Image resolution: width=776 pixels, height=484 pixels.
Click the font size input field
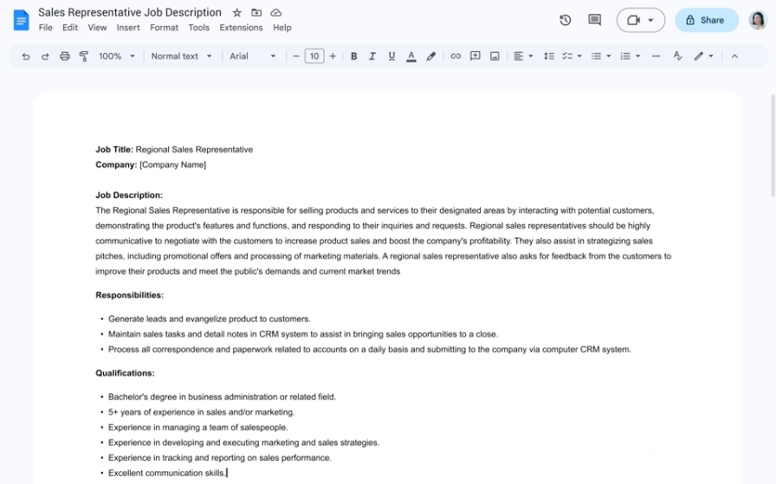click(314, 56)
